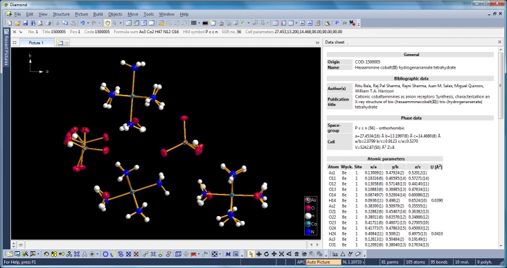Open the top toolbar overflow options arrow
The height and width of the screenshot is (268, 507).
click(359, 24)
